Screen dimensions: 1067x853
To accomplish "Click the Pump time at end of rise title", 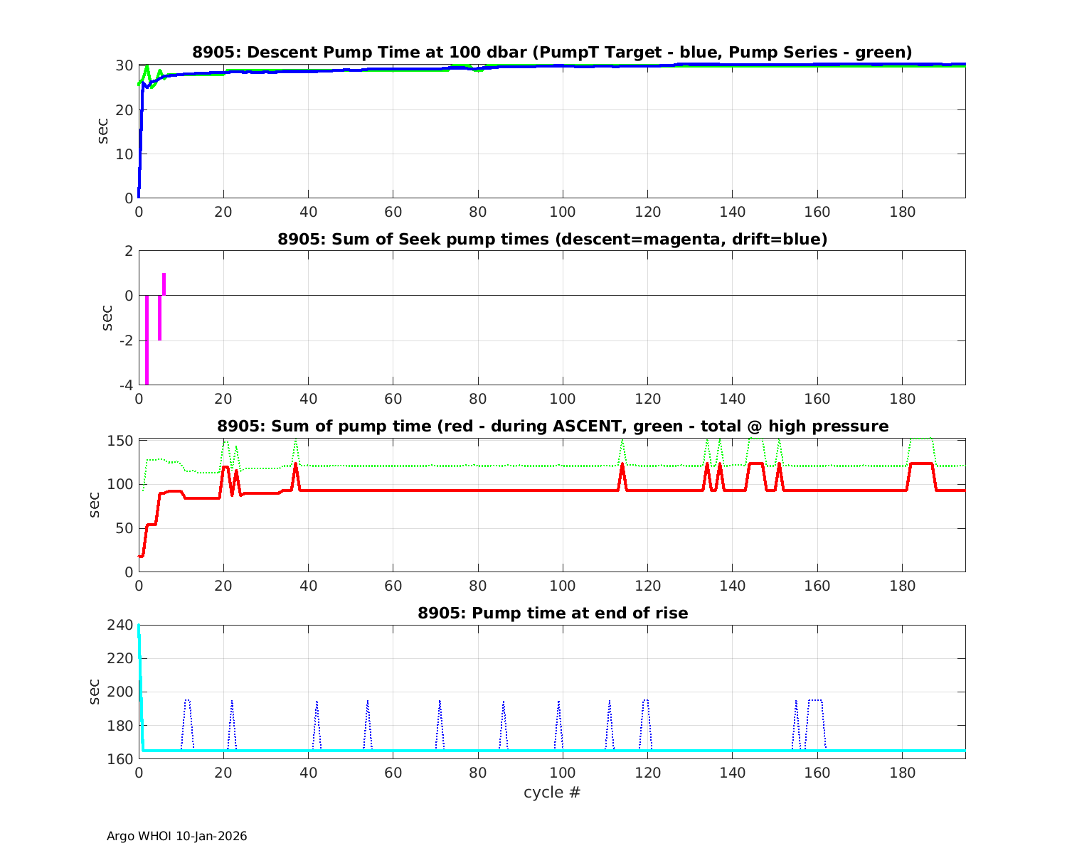I will coord(552,613).
